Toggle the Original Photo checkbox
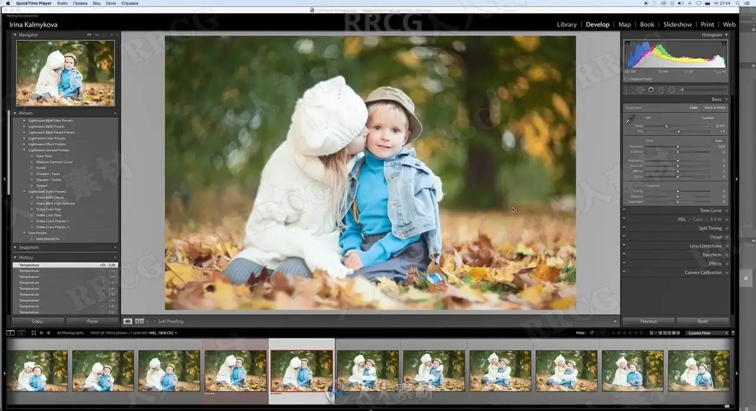Screen dimensions: 756x411 tap(627, 79)
